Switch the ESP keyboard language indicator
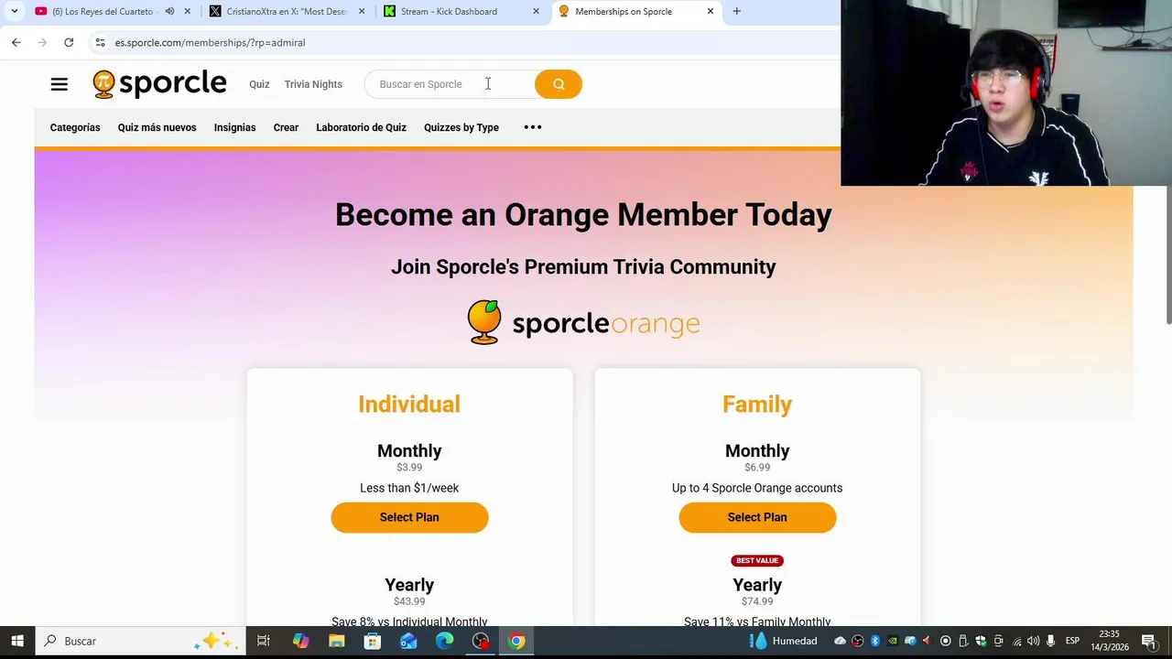 click(1072, 641)
